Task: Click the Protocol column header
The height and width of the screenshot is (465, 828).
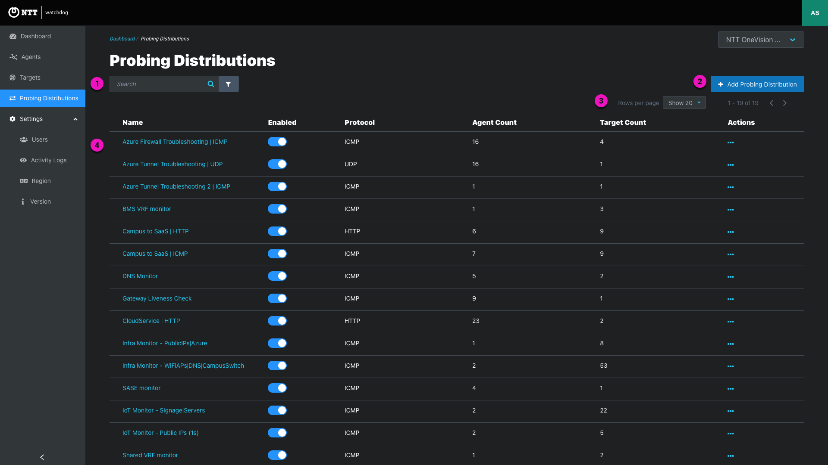Action: pos(359,122)
